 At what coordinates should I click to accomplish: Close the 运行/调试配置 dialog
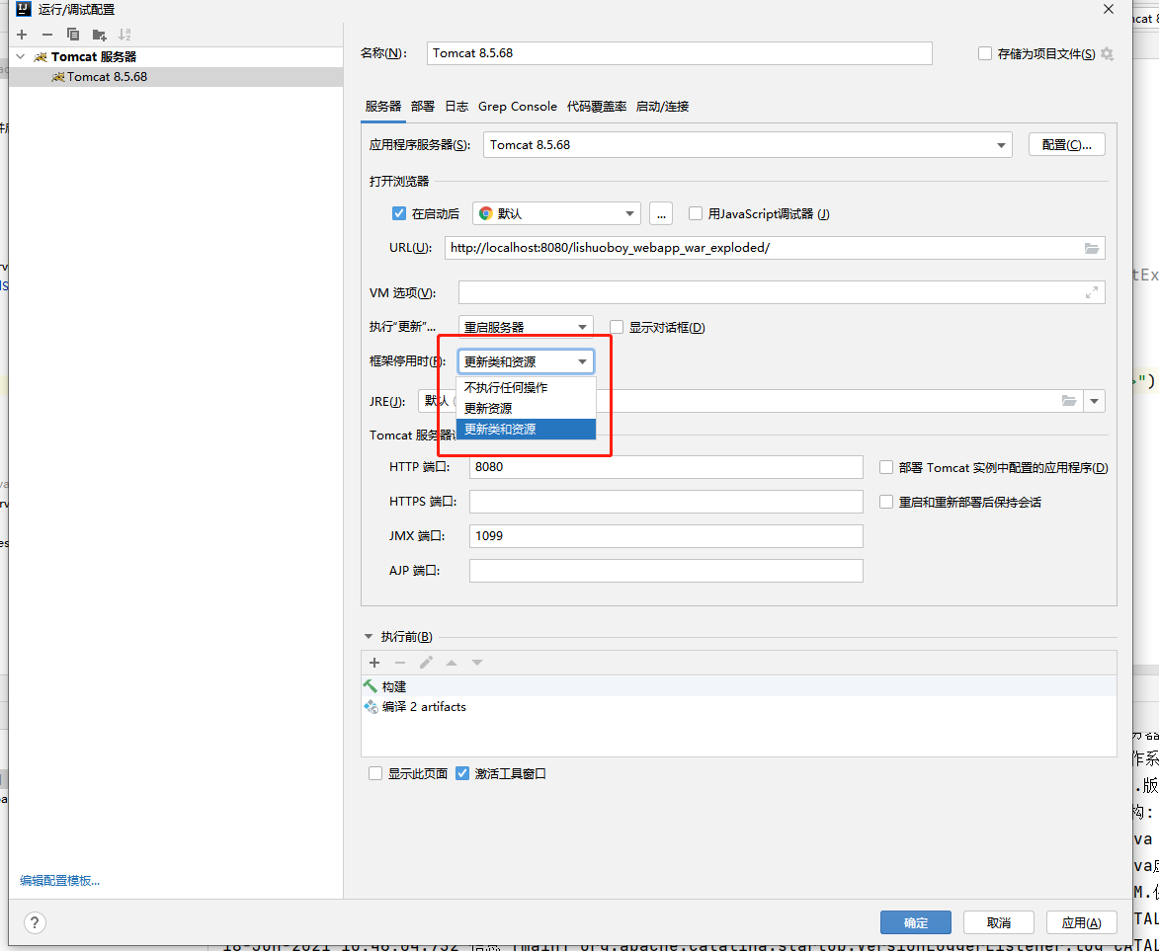[x=1108, y=9]
